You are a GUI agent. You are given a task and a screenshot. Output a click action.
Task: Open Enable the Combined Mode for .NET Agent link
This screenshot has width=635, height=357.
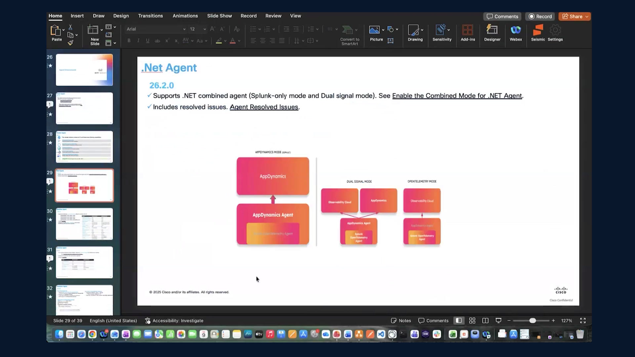[x=457, y=96]
